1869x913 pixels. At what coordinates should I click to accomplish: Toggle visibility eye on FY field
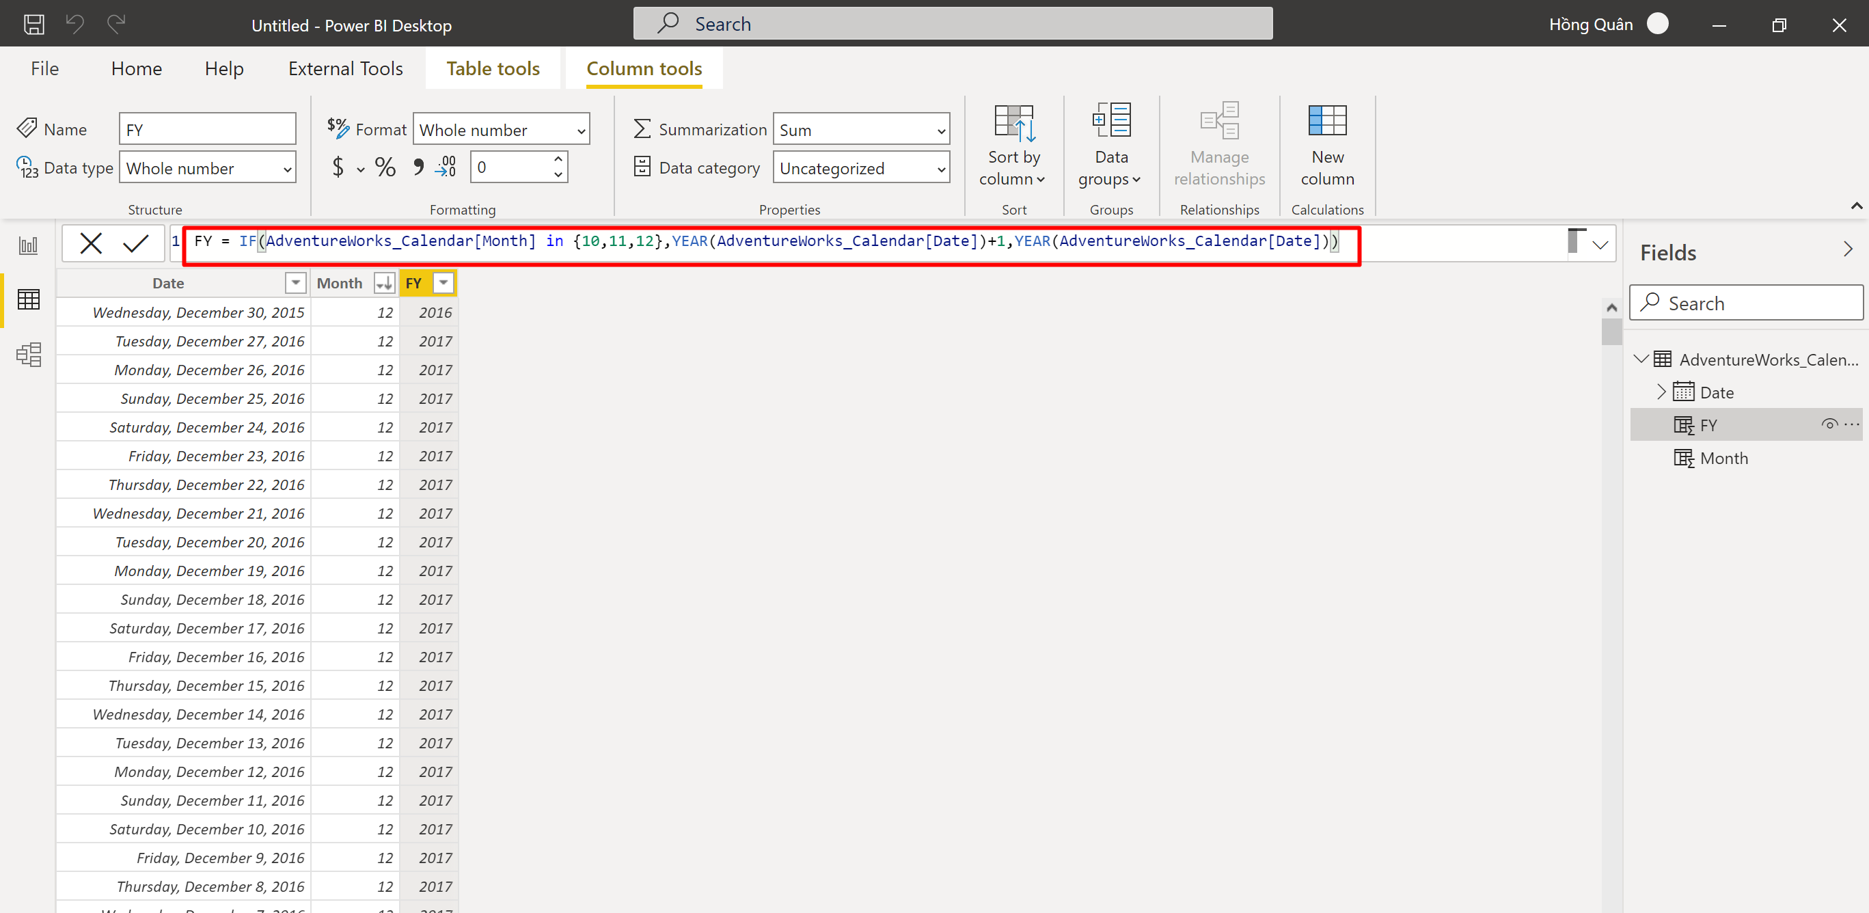click(x=1829, y=424)
